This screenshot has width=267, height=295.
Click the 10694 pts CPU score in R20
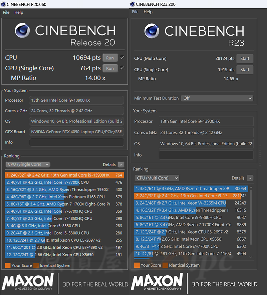[x=87, y=58]
